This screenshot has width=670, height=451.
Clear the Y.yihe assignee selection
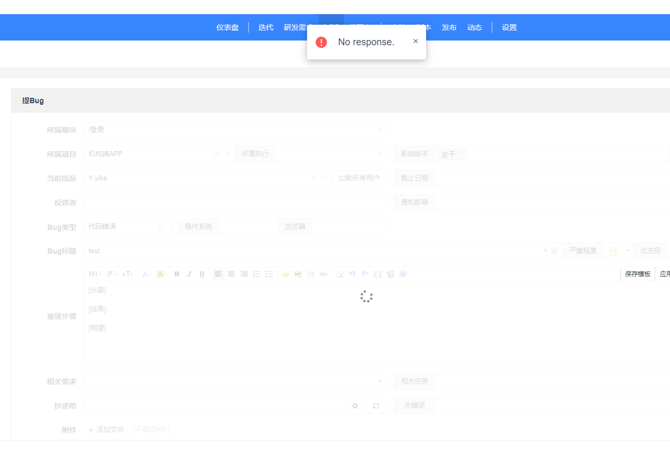[313, 178]
